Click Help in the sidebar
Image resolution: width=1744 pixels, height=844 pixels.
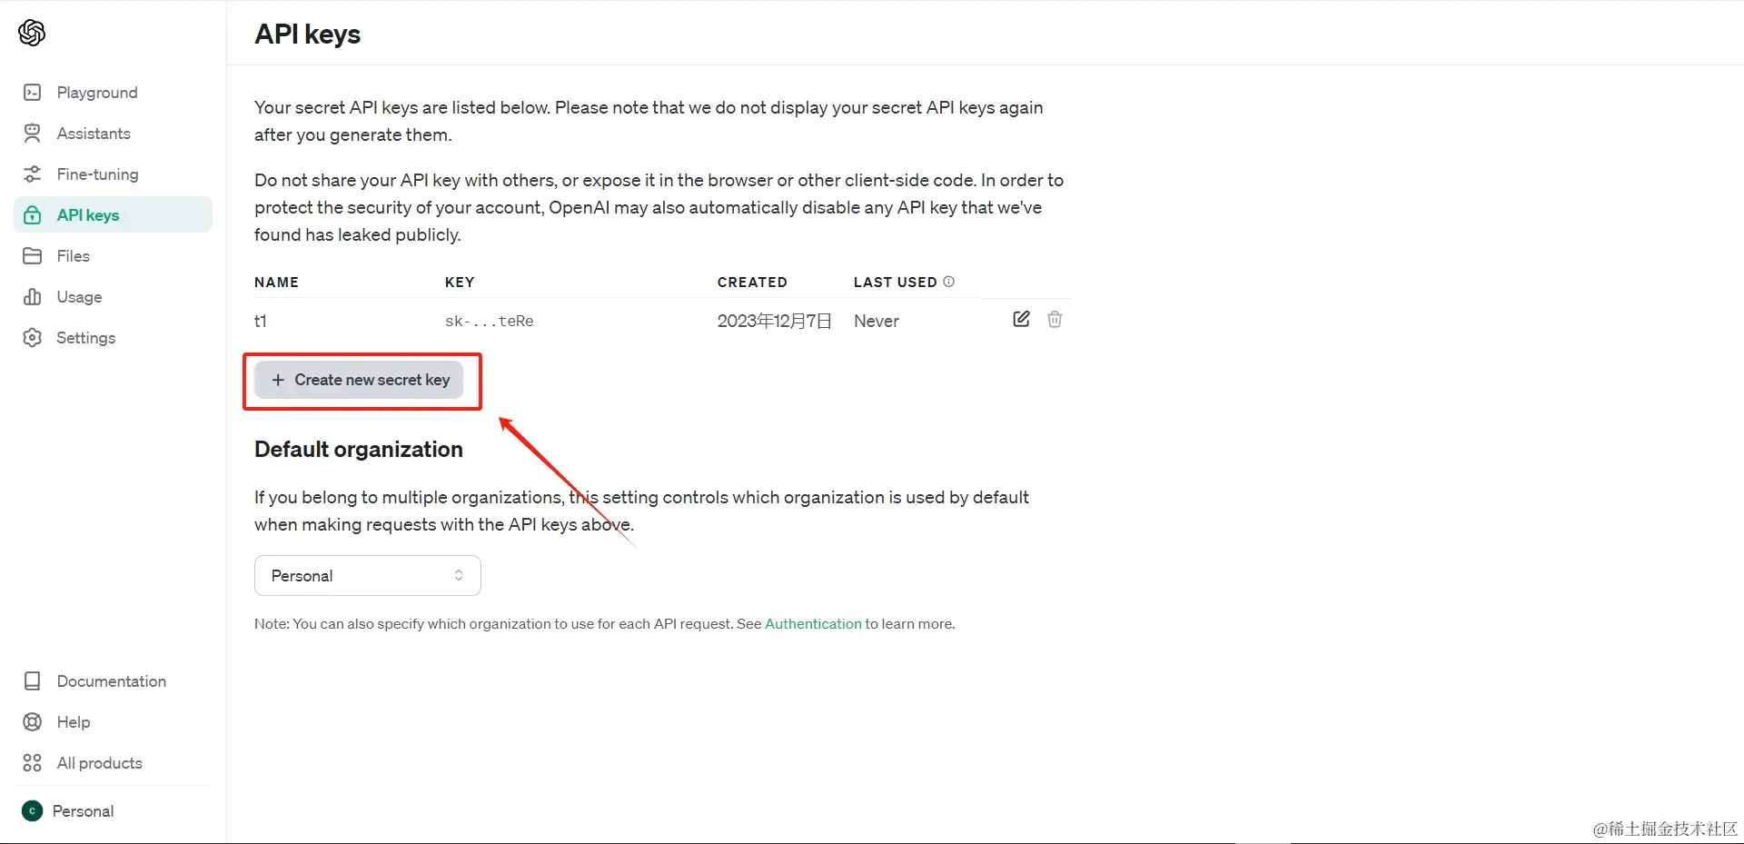coord(73,722)
